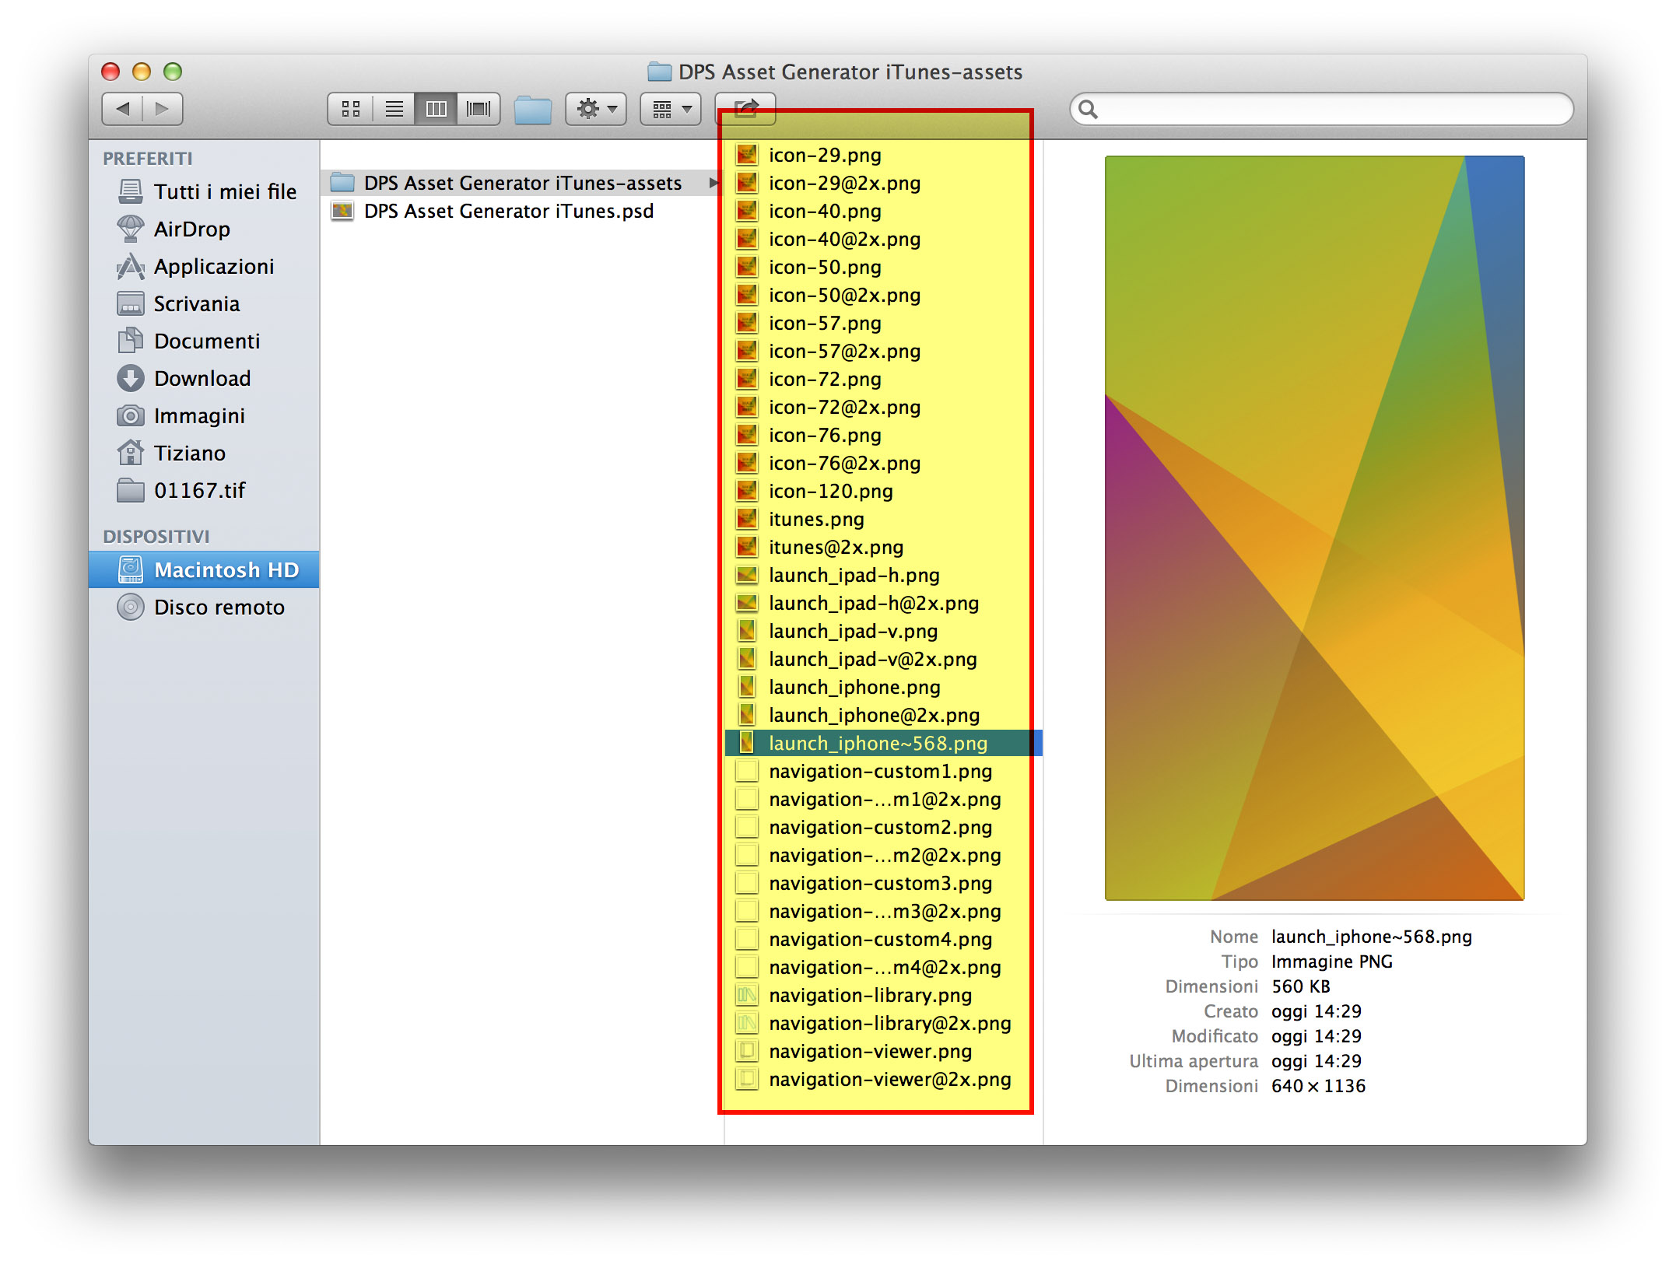Open AirDrop in the sidebar
Image resolution: width=1676 pixels, height=1268 pixels.
point(191,229)
